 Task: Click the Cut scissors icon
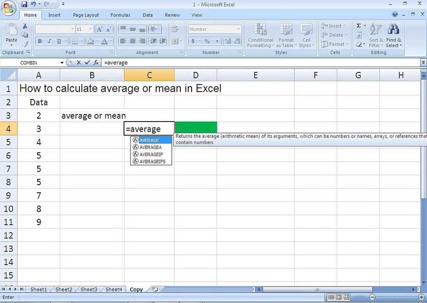[25, 26]
